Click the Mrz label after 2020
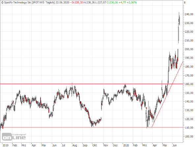The height and width of the screenshot is (147, 196). [x=144, y=145]
